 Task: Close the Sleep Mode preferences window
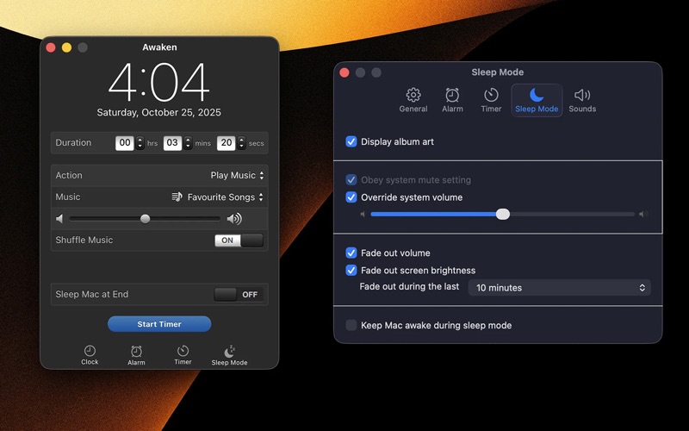click(344, 72)
